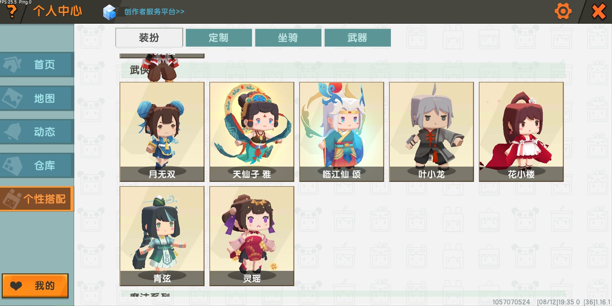Switch to the 坐骑 mounts tab
Viewport: 612px width, 306px height.
pyautogui.click(x=288, y=37)
